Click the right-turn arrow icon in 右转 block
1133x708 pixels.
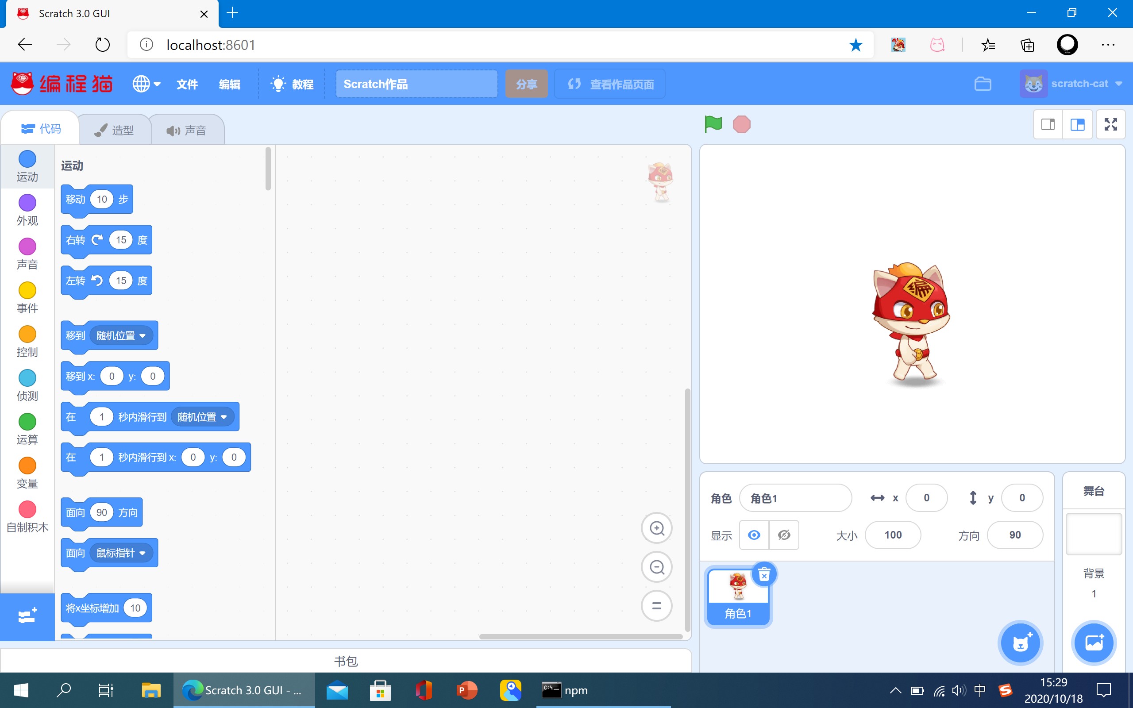click(97, 240)
